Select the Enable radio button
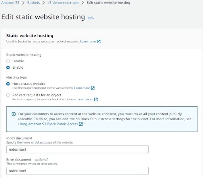The image size is (203, 178). click(8, 67)
